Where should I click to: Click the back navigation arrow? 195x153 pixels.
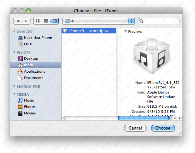click(x=18, y=21)
